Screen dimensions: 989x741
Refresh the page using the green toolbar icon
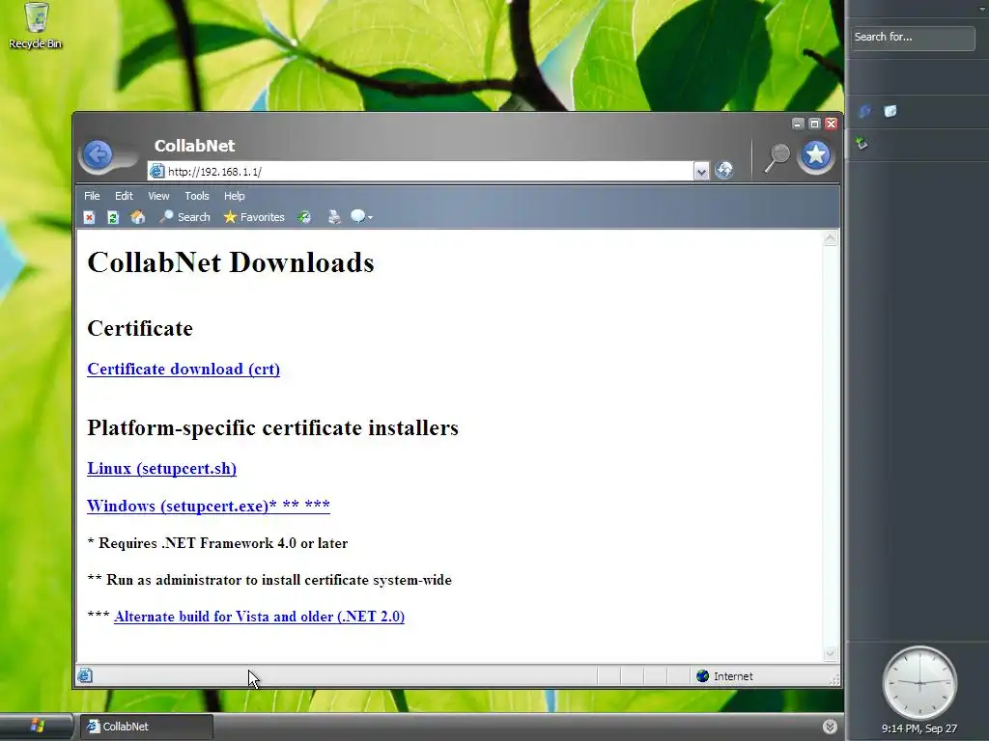coord(113,217)
